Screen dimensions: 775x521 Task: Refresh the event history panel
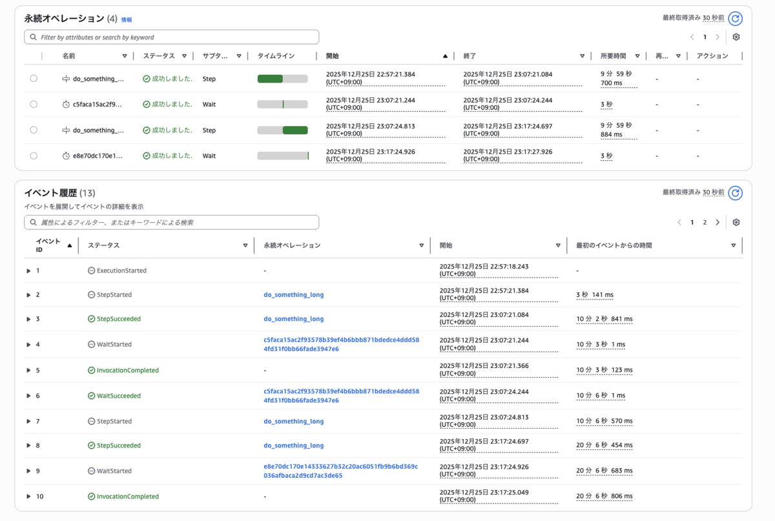click(735, 192)
